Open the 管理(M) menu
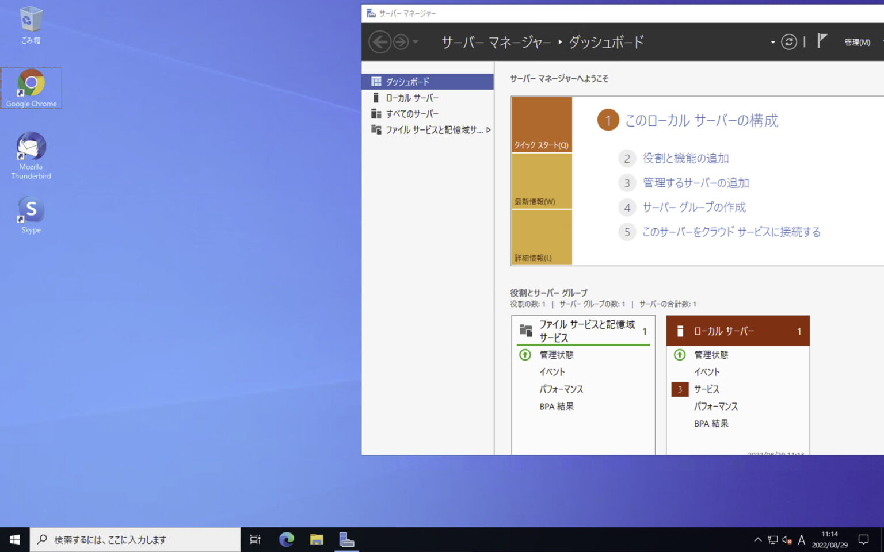The image size is (884, 552). tap(857, 42)
